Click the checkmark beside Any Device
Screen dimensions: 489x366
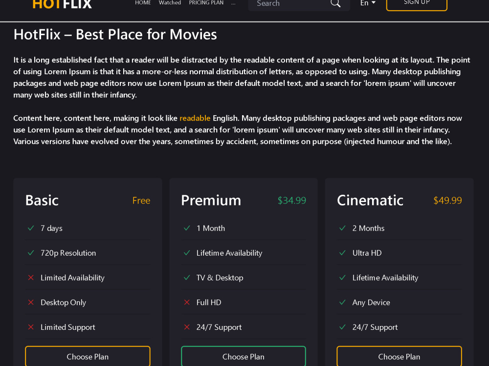(x=342, y=302)
